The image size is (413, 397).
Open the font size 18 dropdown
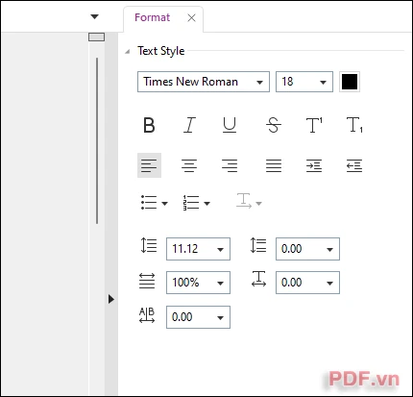(304, 82)
